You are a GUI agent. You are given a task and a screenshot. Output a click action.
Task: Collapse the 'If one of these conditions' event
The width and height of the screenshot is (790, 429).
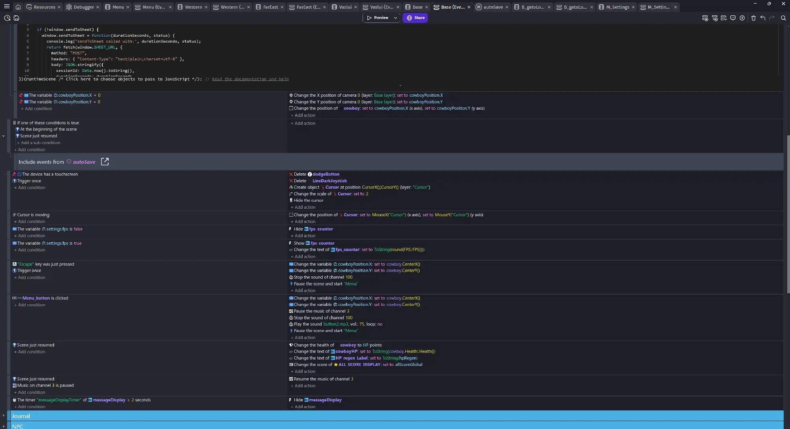[4, 136]
